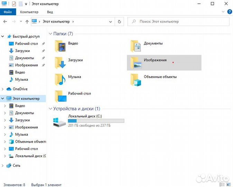
Task: Open the Рабочий стол folder in main pane
Action: [61, 96]
